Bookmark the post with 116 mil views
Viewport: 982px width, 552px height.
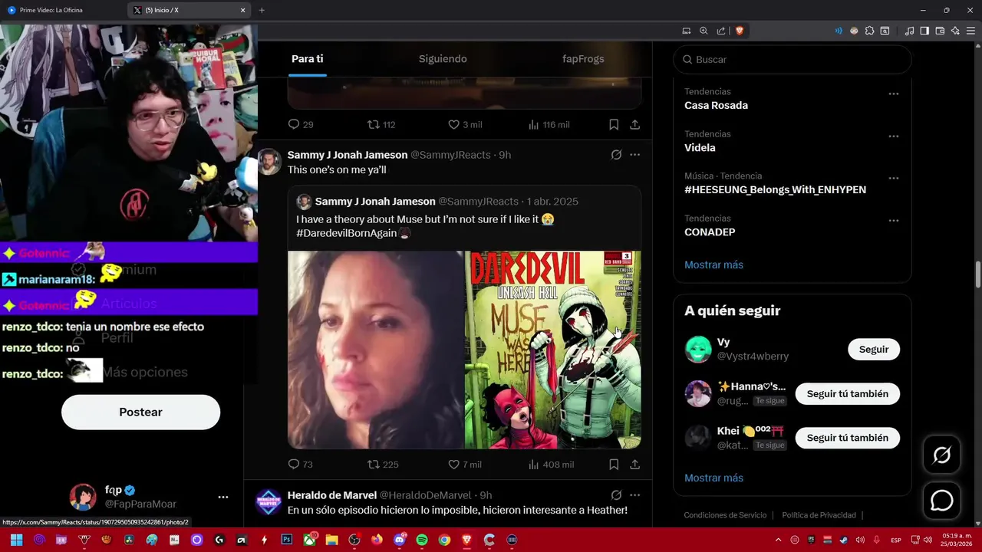coord(614,124)
